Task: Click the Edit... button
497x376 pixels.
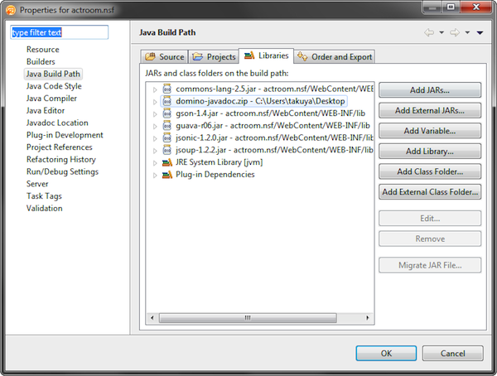Action: (x=430, y=219)
